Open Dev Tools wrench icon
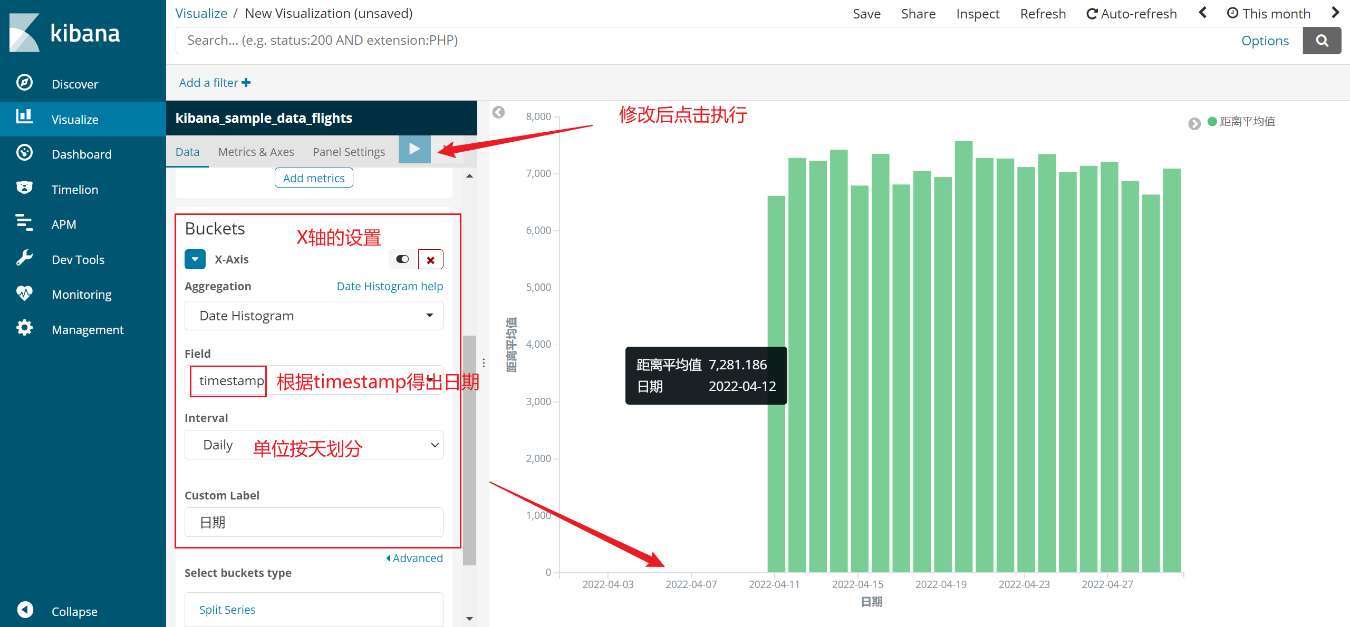 pos(24,258)
